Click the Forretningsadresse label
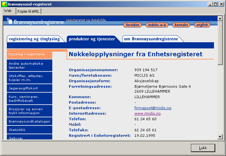 90,86
